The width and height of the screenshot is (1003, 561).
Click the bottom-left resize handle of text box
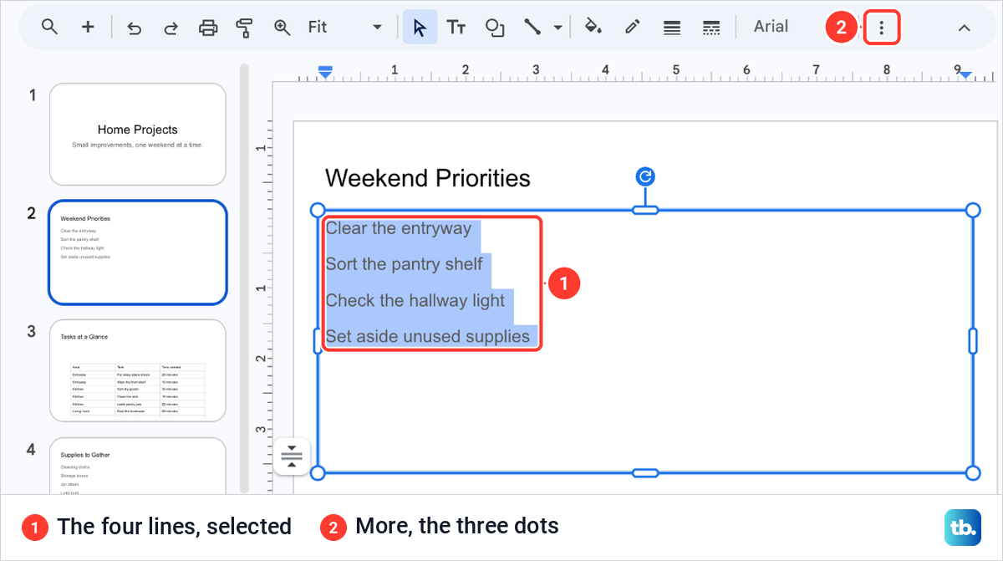[318, 473]
